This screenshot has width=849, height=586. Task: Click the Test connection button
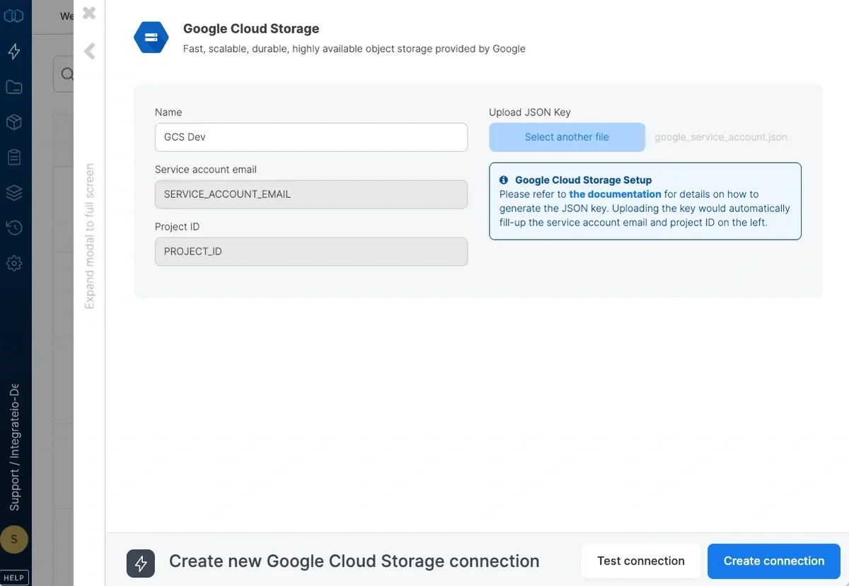tap(640, 561)
